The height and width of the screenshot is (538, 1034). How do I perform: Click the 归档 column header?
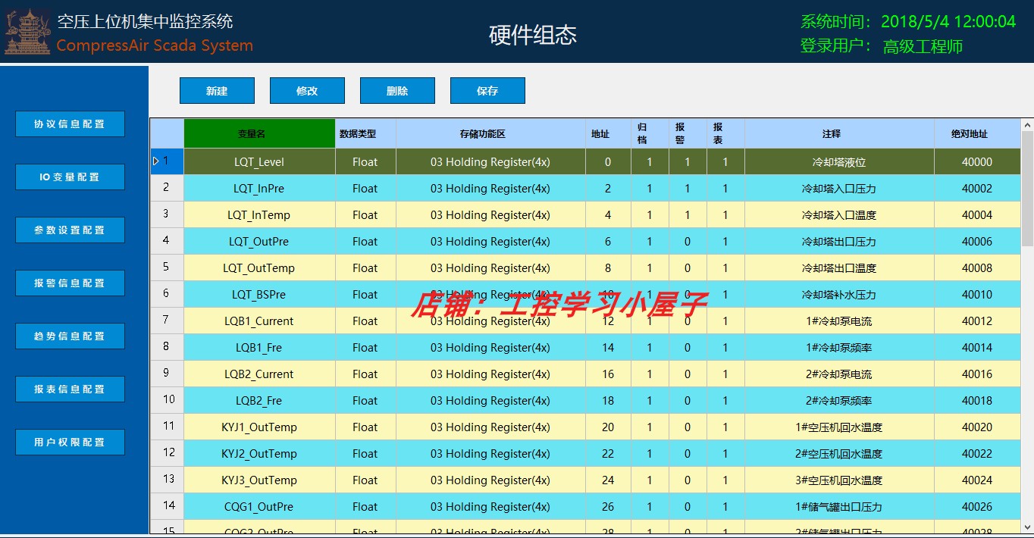pos(650,133)
